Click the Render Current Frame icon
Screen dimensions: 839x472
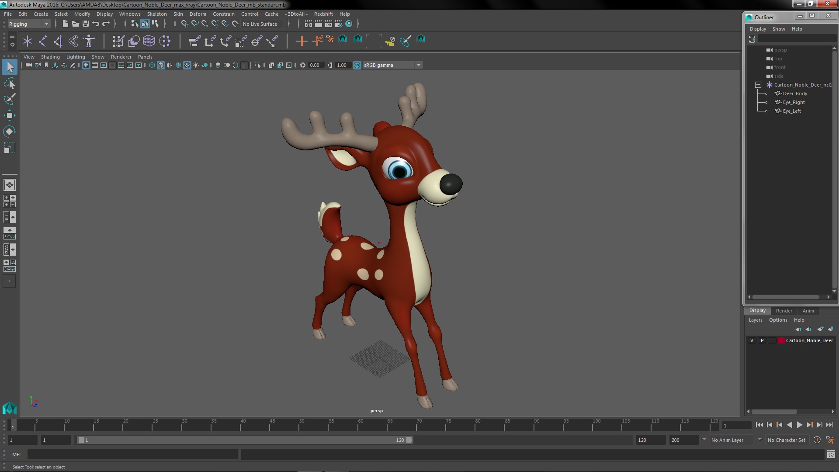[x=319, y=24]
